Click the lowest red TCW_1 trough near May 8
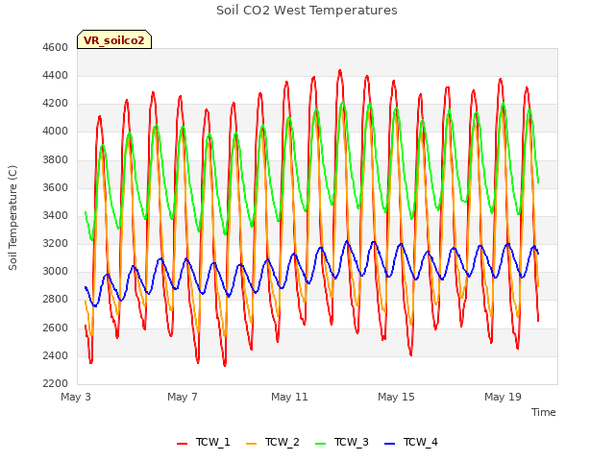The width and height of the screenshot is (615, 461). [225, 365]
